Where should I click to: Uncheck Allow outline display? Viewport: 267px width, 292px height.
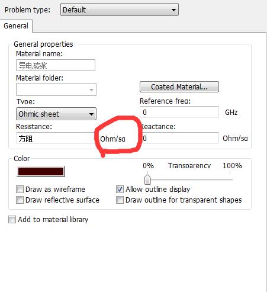[120, 189]
